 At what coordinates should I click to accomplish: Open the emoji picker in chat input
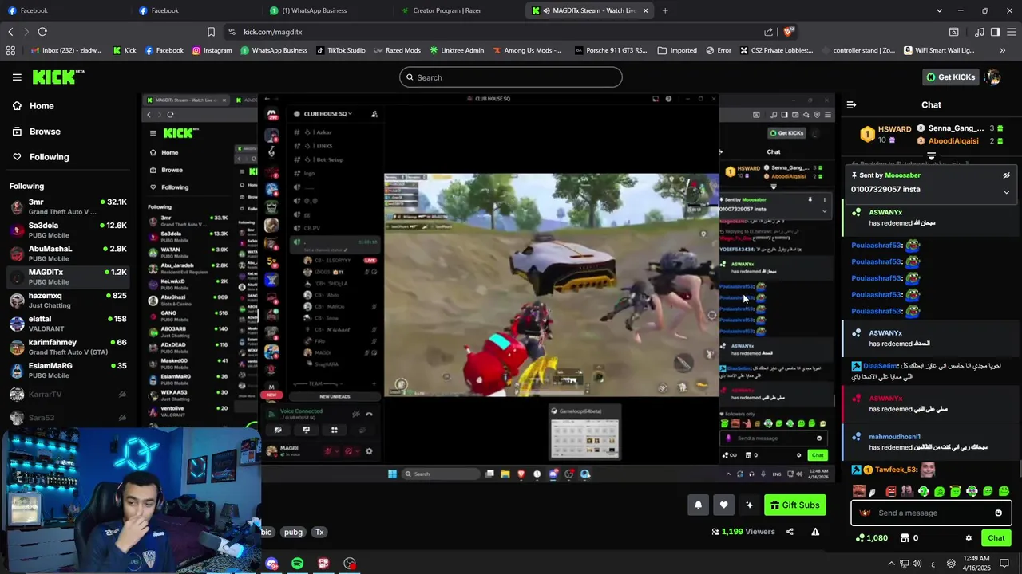[998, 513]
